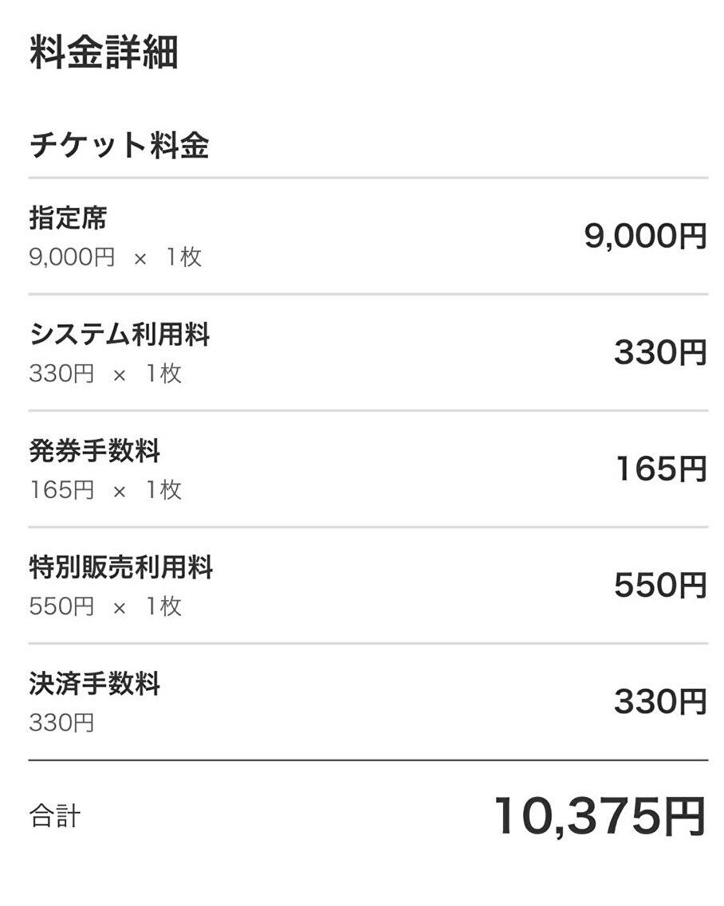This screenshot has height=906, width=724.
Task: Tap the bold 330円 amount for システム利用料
Action: pyautogui.click(x=659, y=352)
